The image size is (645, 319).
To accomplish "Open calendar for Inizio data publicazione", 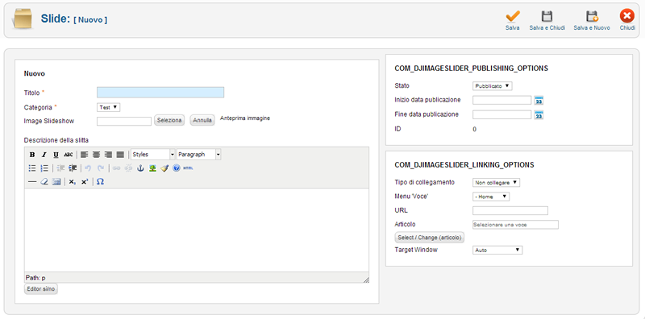I will [539, 101].
